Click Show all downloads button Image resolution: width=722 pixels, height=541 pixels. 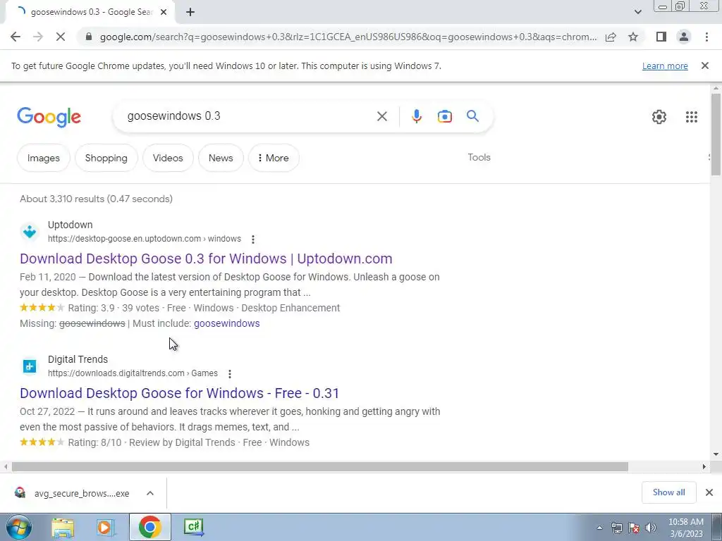[x=668, y=492]
